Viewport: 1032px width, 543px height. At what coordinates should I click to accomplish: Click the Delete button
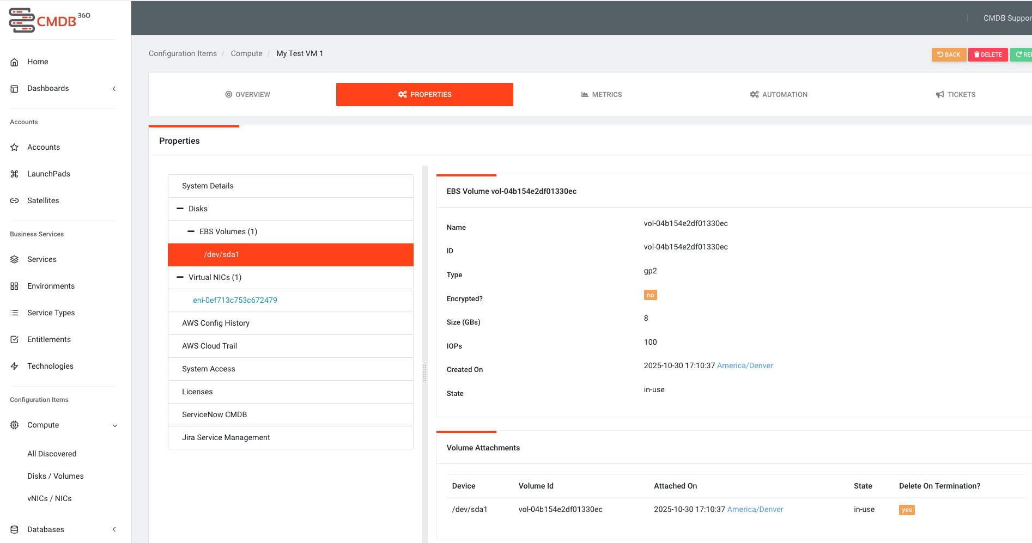click(x=988, y=55)
